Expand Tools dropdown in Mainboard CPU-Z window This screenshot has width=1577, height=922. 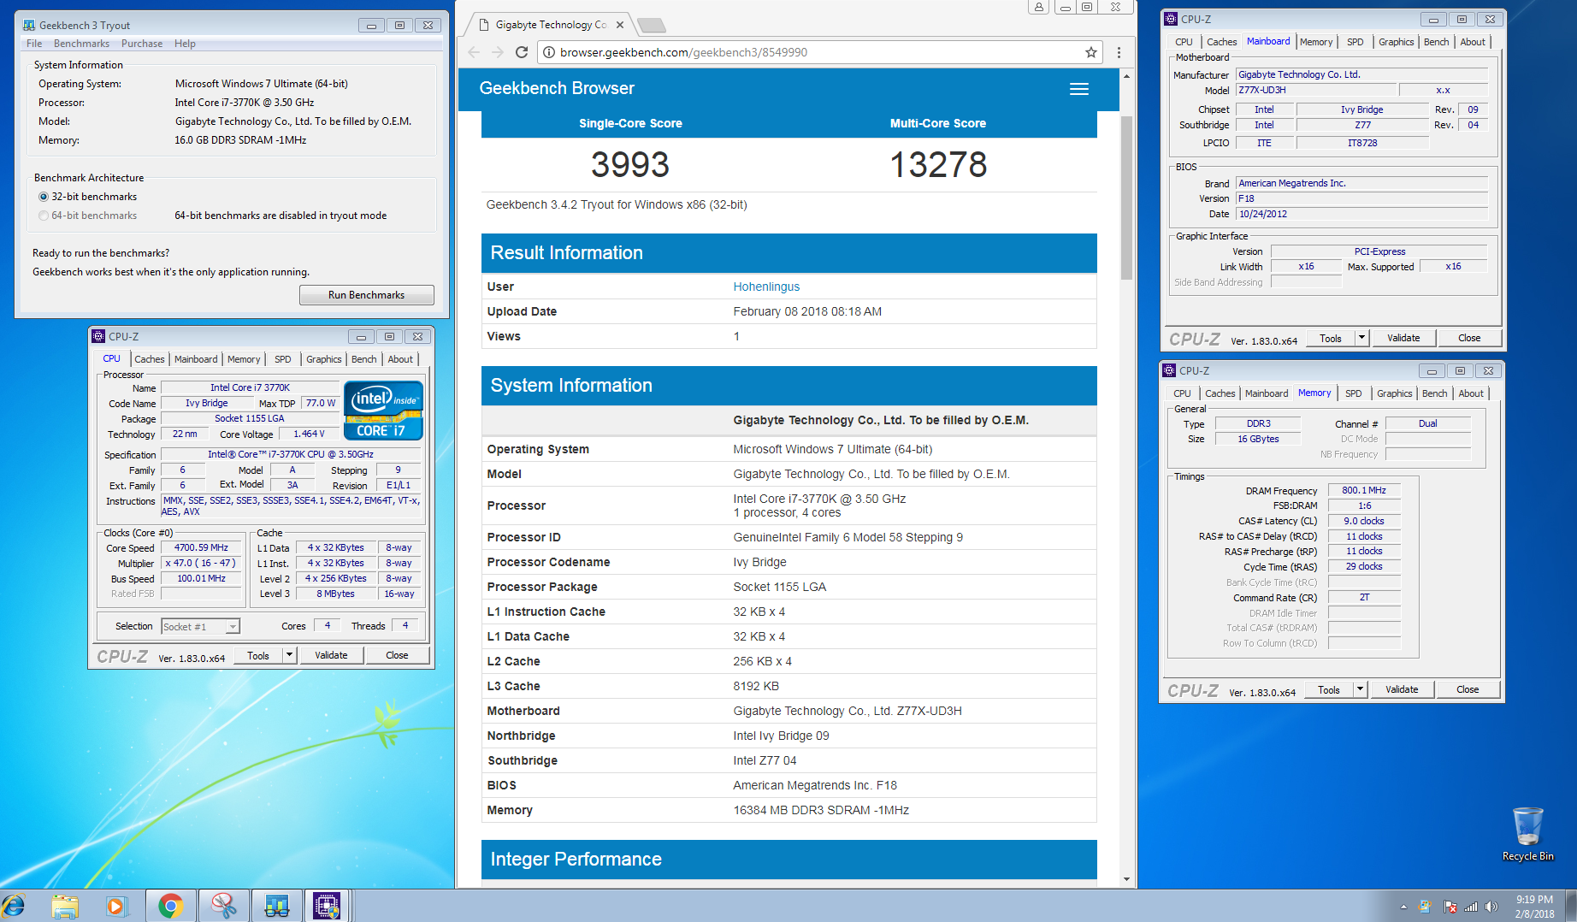pyautogui.click(x=1362, y=338)
